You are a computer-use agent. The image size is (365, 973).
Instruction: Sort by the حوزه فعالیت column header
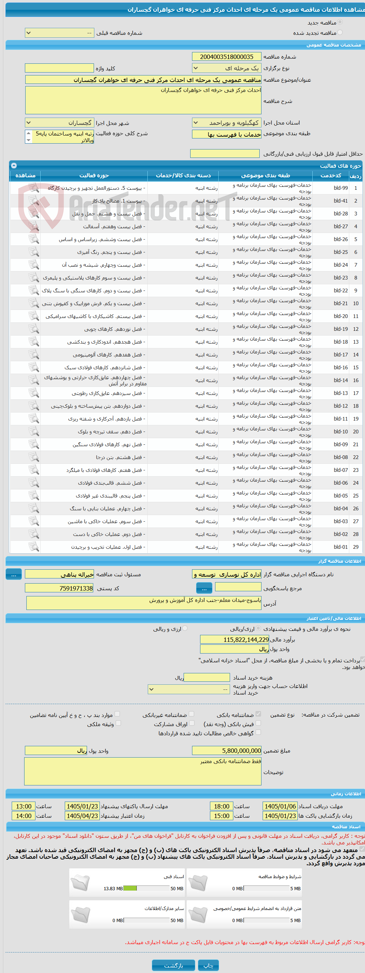[x=94, y=175]
